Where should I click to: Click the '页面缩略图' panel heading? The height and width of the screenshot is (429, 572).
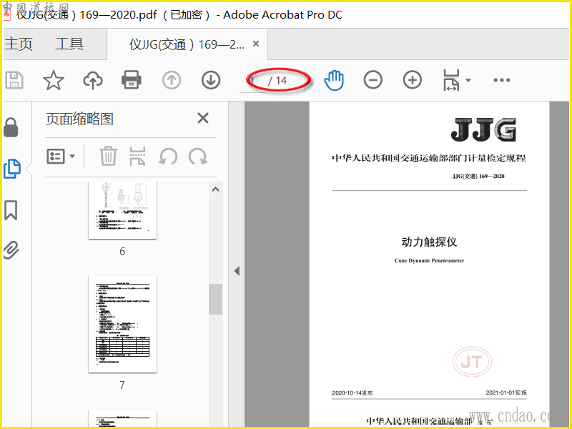[x=79, y=119]
